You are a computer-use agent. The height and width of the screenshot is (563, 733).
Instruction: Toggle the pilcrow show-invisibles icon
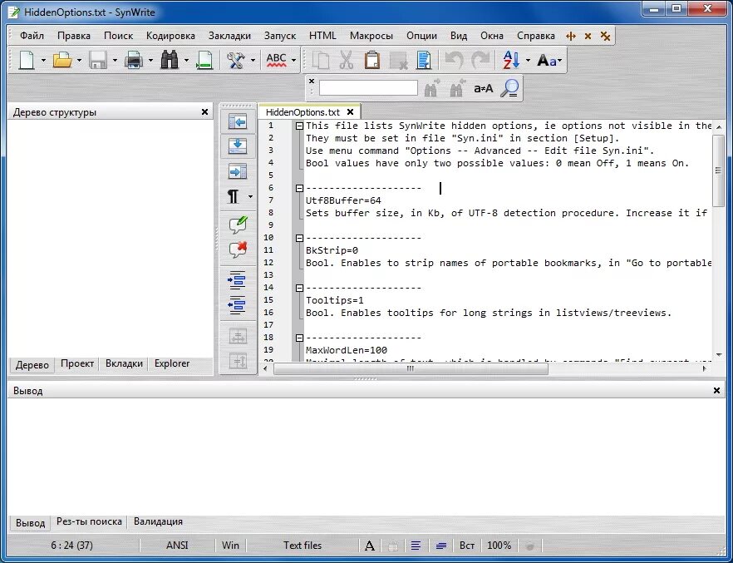pyautogui.click(x=234, y=196)
